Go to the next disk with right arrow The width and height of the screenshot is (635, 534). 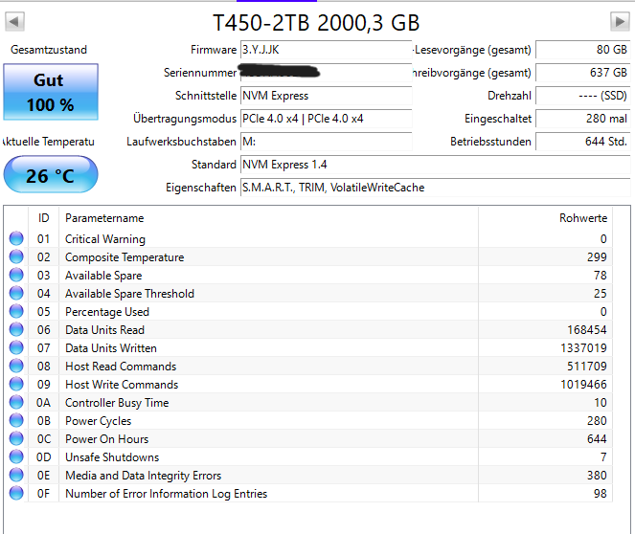pos(620,21)
